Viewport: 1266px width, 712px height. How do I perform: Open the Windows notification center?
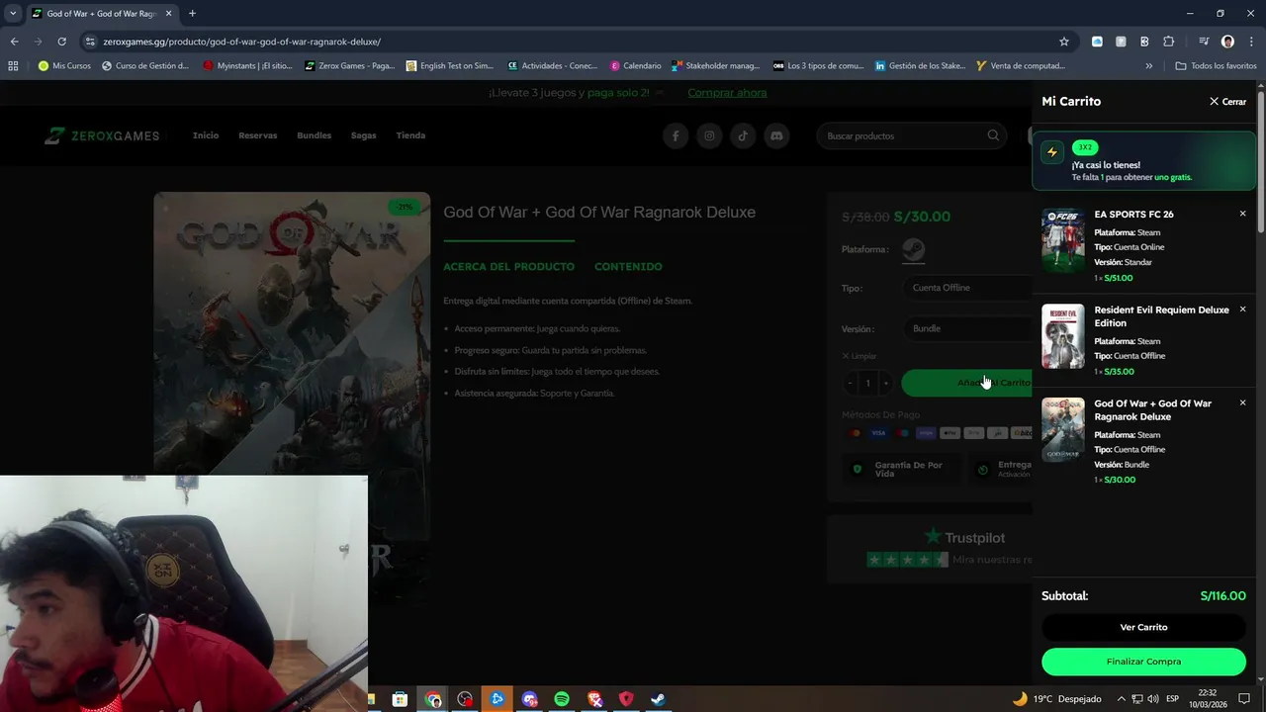click(x=1245, y=699)
